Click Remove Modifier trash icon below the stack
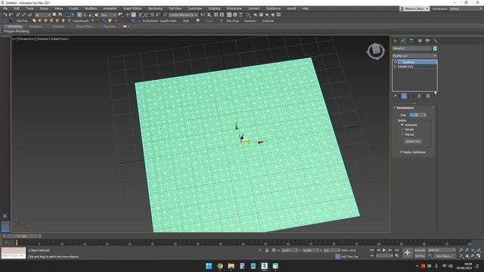 (419, 96)
